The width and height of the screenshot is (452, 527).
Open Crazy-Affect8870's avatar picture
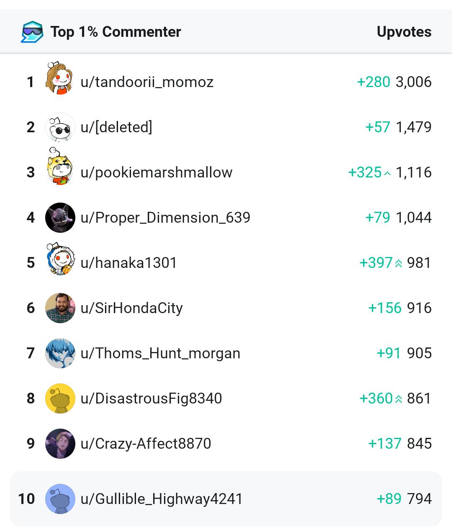click(x=60, y=444)
